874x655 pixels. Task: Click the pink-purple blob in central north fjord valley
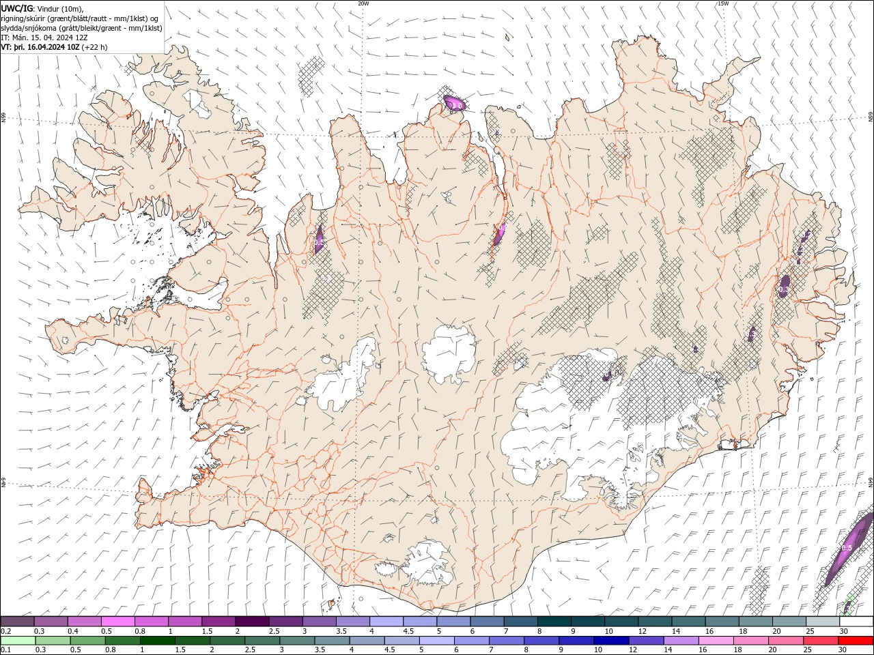pyautogui.click(x=499, y=234)
